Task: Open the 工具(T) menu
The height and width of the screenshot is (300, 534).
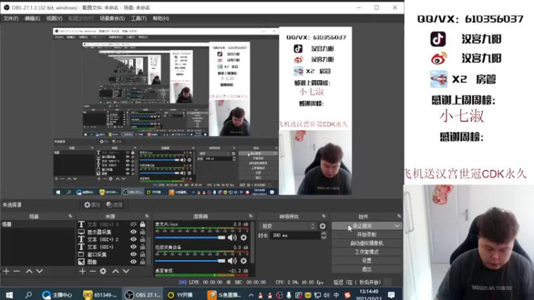Action: click(x=139, y=19)
